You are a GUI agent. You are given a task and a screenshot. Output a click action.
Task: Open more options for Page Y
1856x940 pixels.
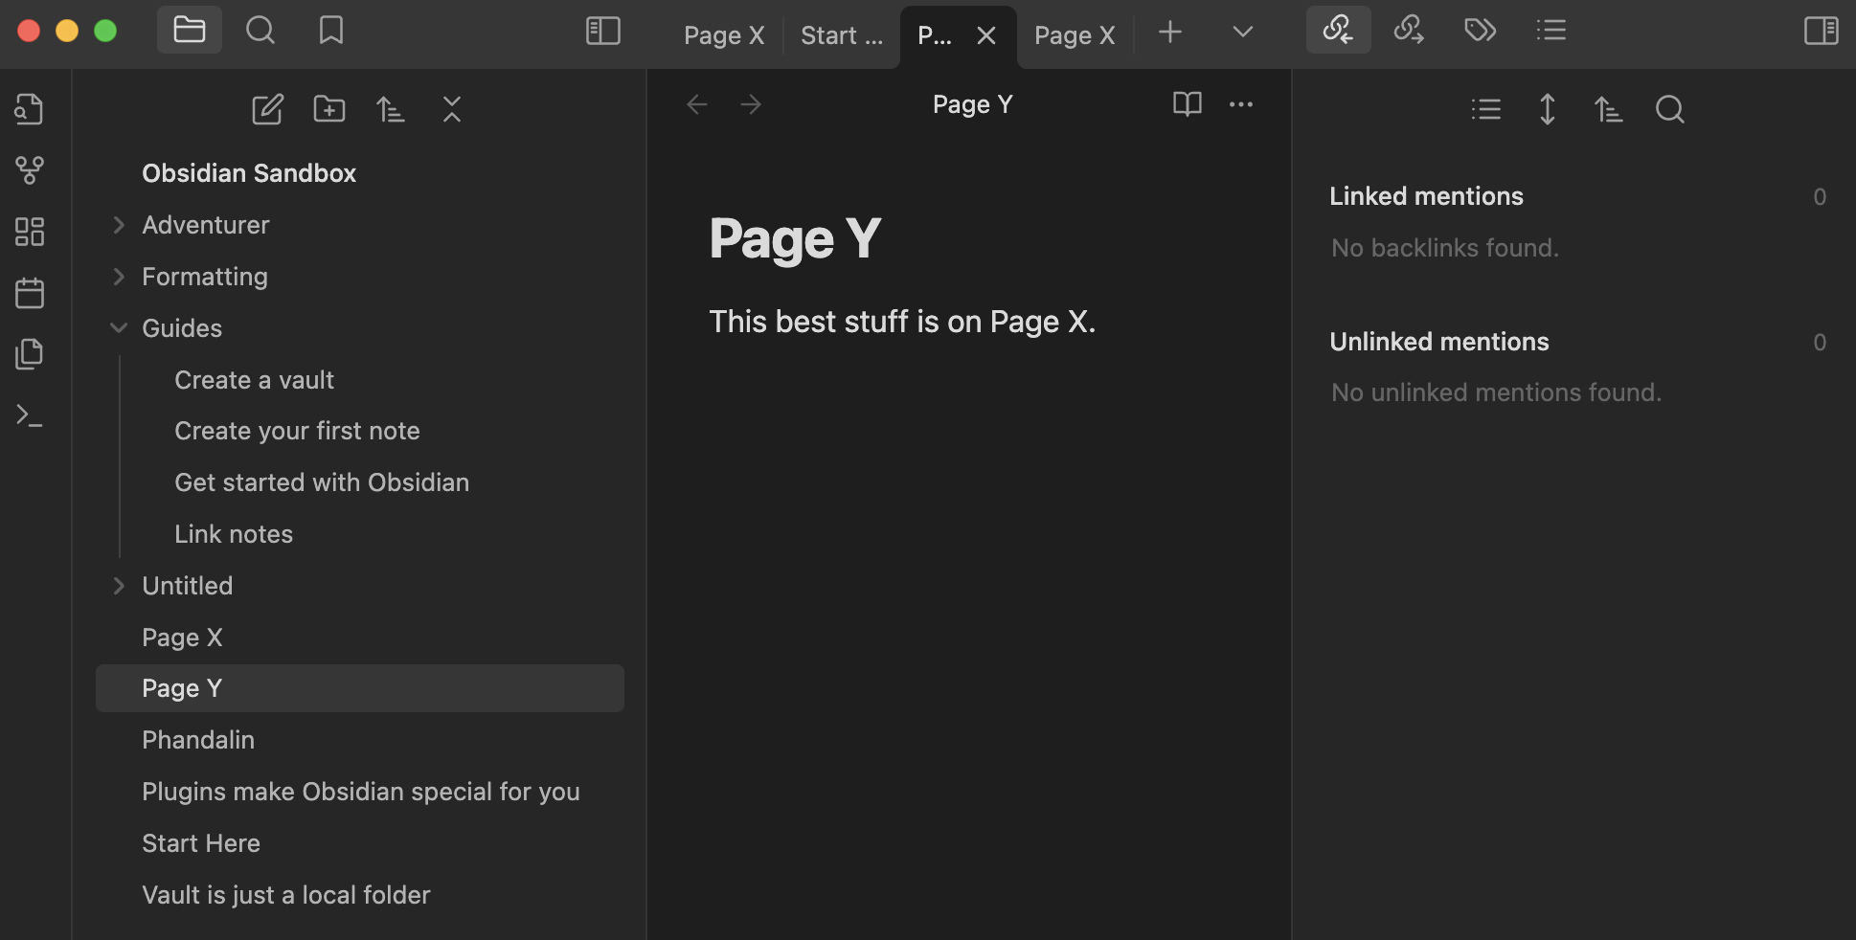coord(1241,104)
